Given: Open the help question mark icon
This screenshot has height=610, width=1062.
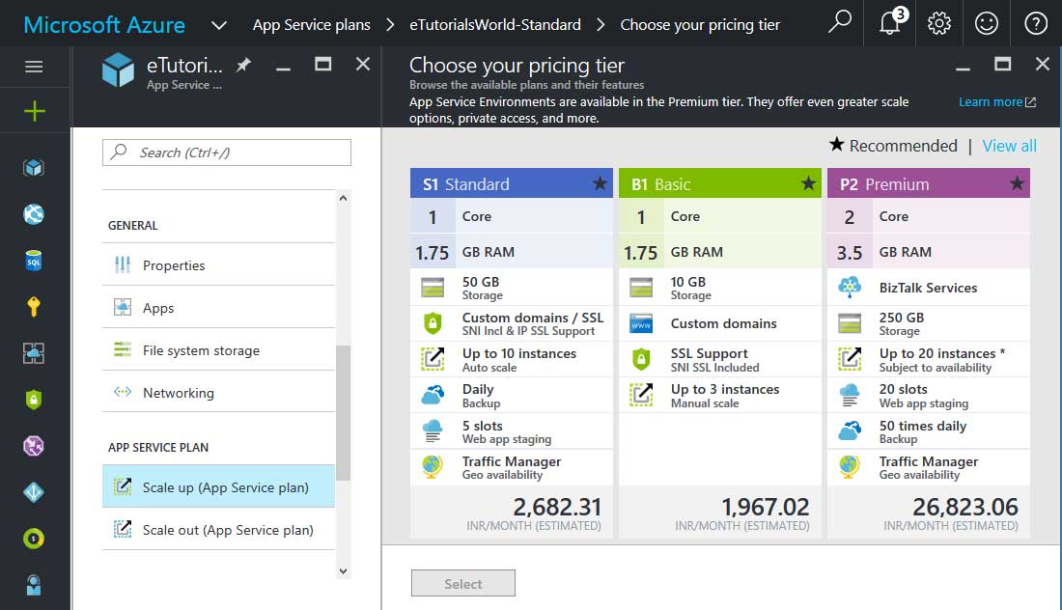Looking at the screenshot, I should [x=1035, y=23].
